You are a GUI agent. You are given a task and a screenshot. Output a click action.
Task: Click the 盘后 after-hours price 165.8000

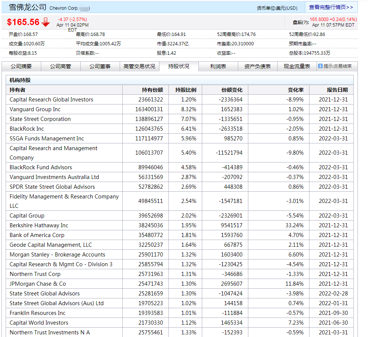pyautogui.click(x=319, y=19)
